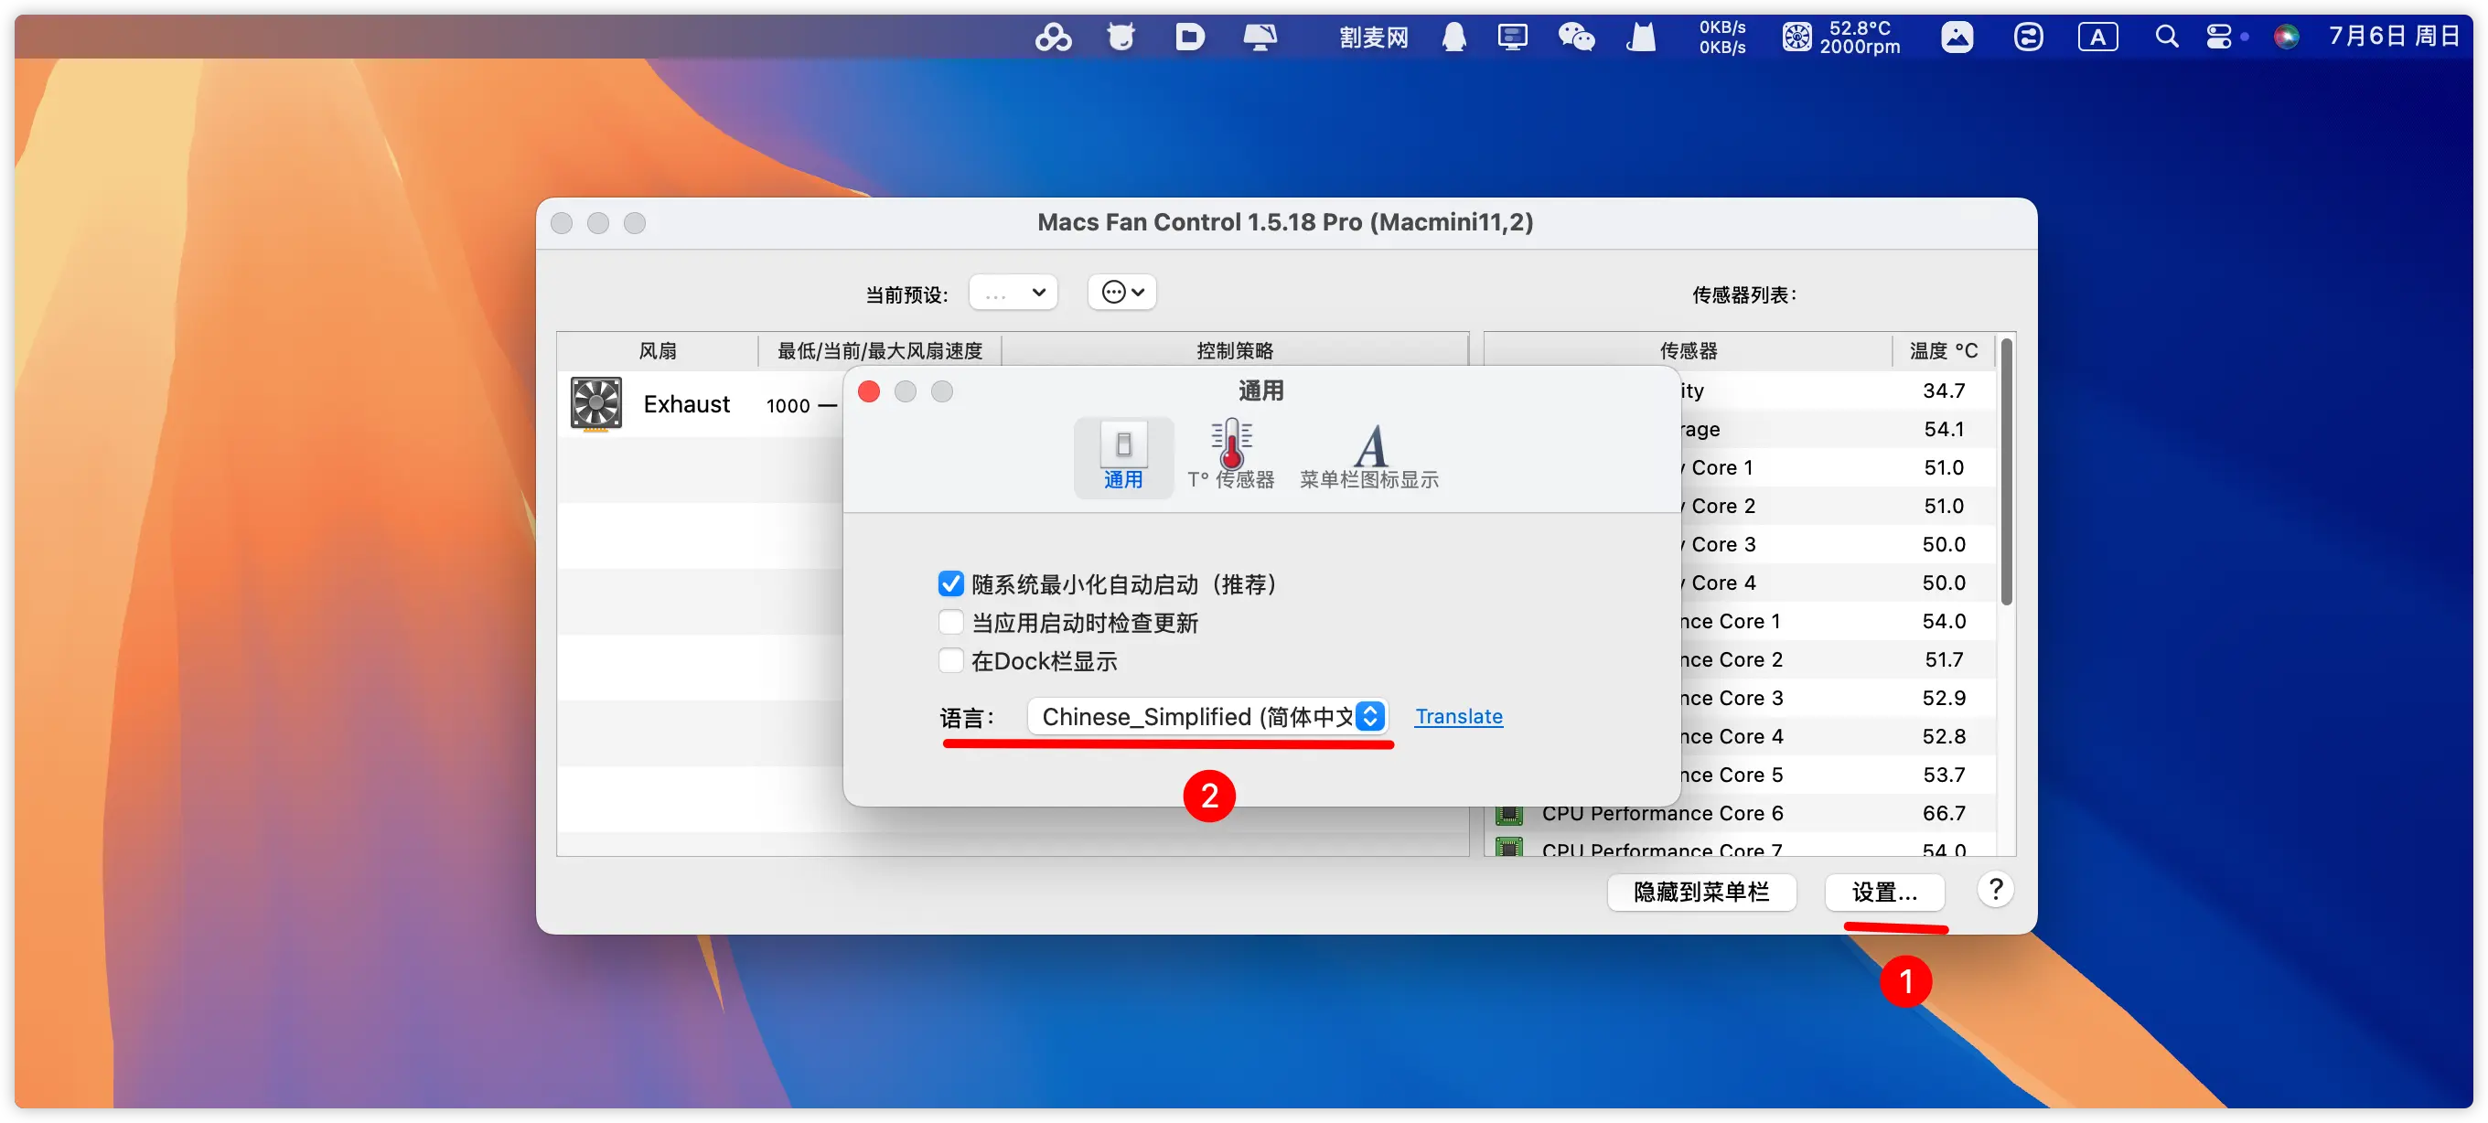The width and height of the screenshot is (2488, 1123).
Task: Click the min/current/max fan speed header
Action: [x=880, y=350]
